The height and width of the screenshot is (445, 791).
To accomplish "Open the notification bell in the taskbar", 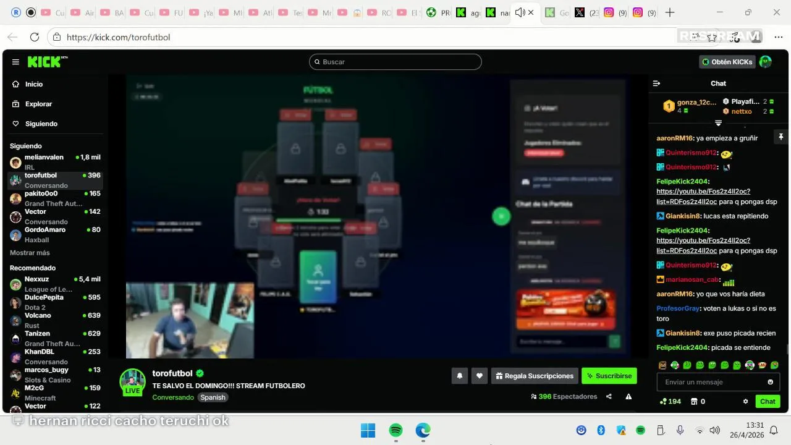I will (x=774, y=430).
